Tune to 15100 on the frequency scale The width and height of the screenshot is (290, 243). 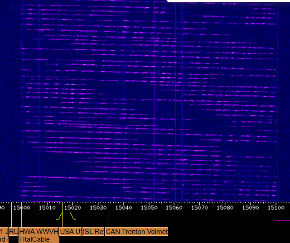pyautogui.click(x=276, y=208)
